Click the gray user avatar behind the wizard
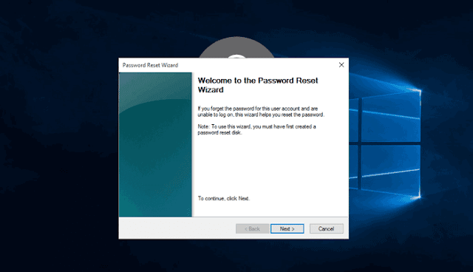473x272 pixels. click(236, 47)
